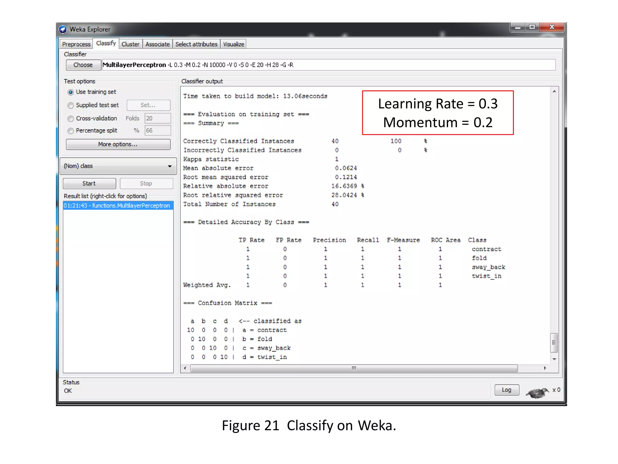The width and height of the screenshot is (618, 464).
Task: Click the Weka Explorer title bar icon
Action: pos(63,29)
